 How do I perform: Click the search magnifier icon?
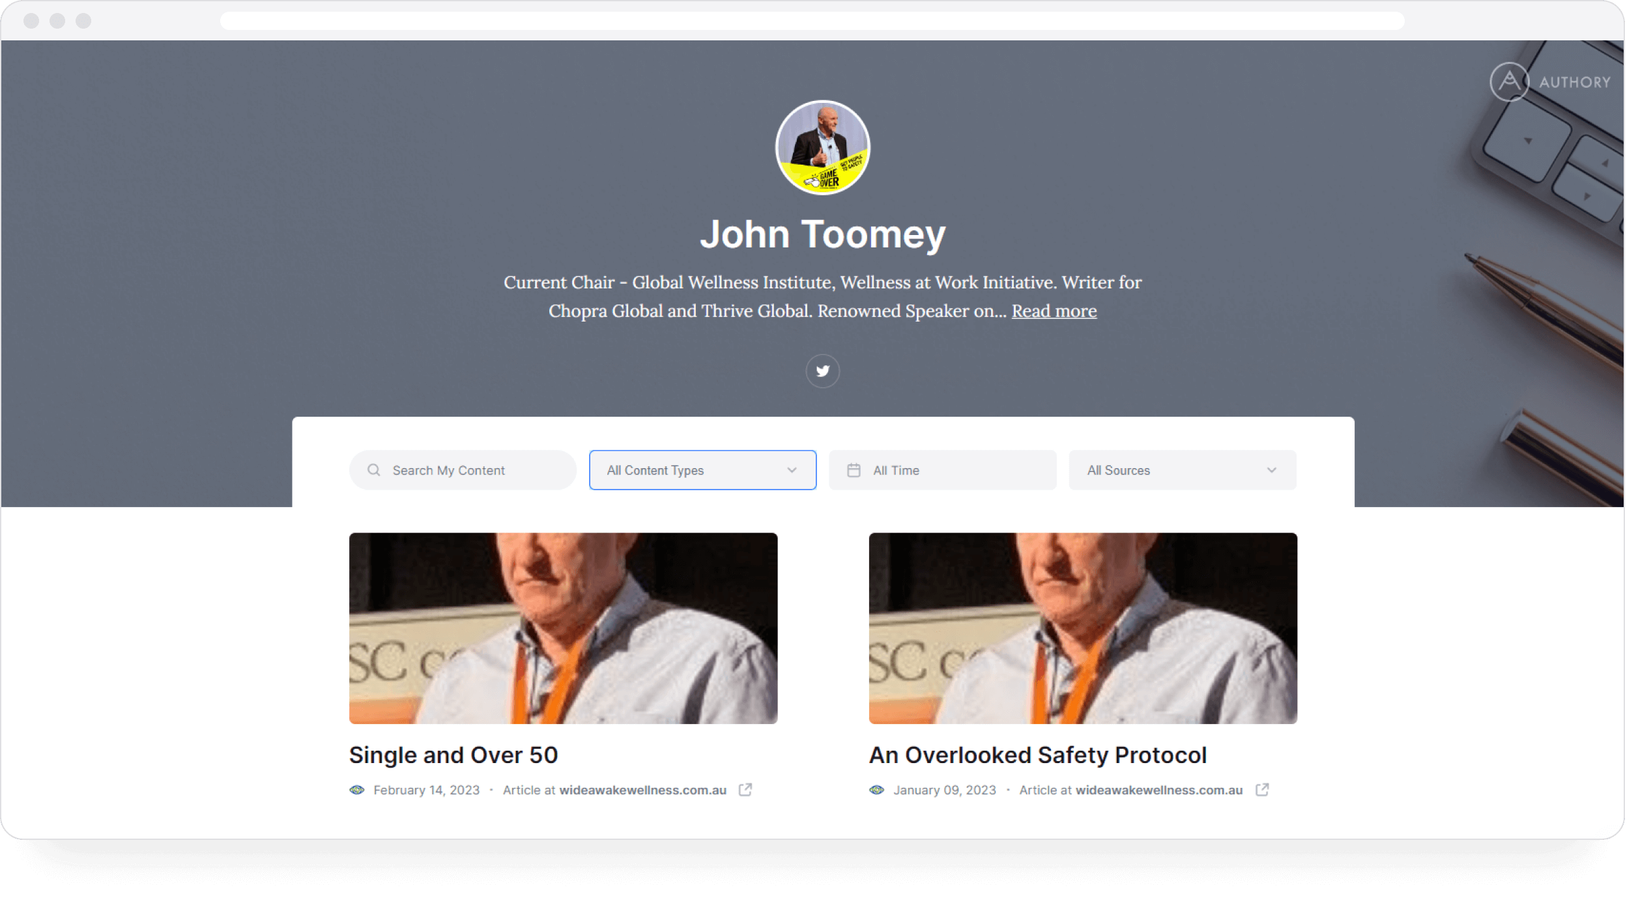point(373,469)
